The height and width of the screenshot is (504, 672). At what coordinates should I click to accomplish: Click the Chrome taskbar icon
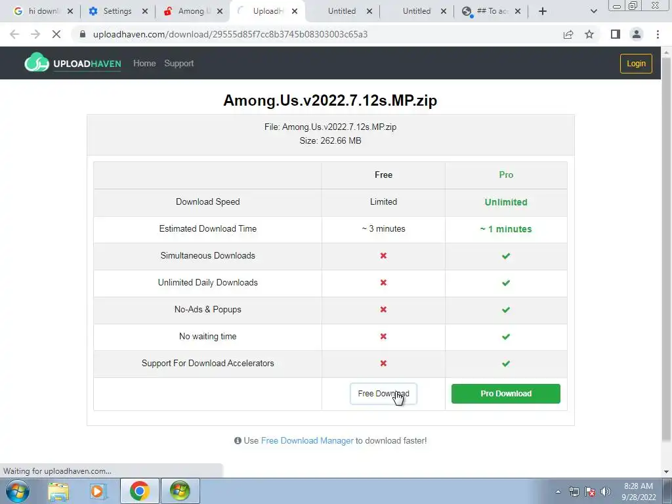point(139,491)
